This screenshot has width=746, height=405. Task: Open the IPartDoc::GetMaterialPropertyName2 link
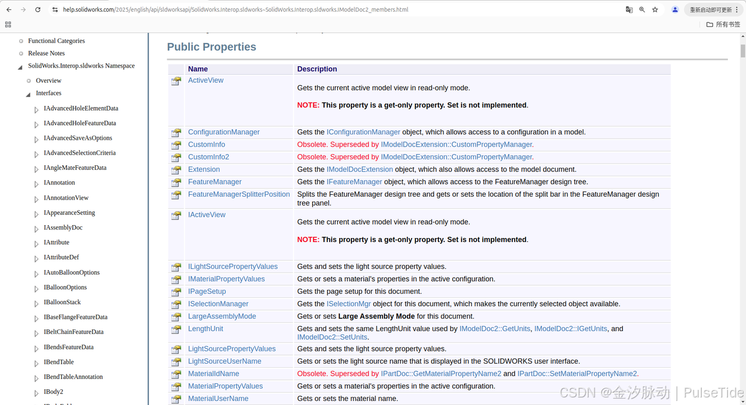(441, 374)
